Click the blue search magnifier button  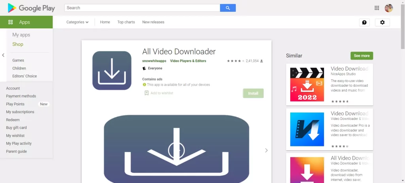[x=227, y=8]
